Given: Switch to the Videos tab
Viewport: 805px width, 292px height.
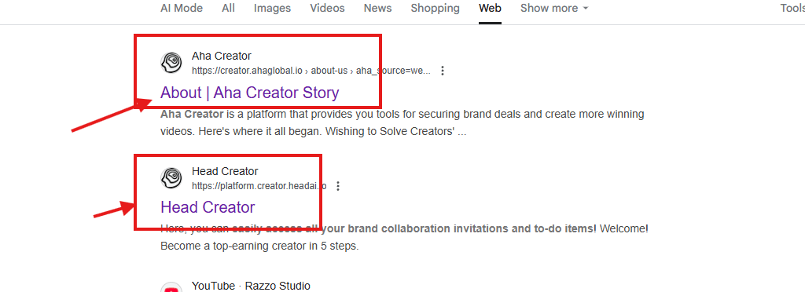Looking at the screenshot, I should pyautogui.click(x=328, y=8).
